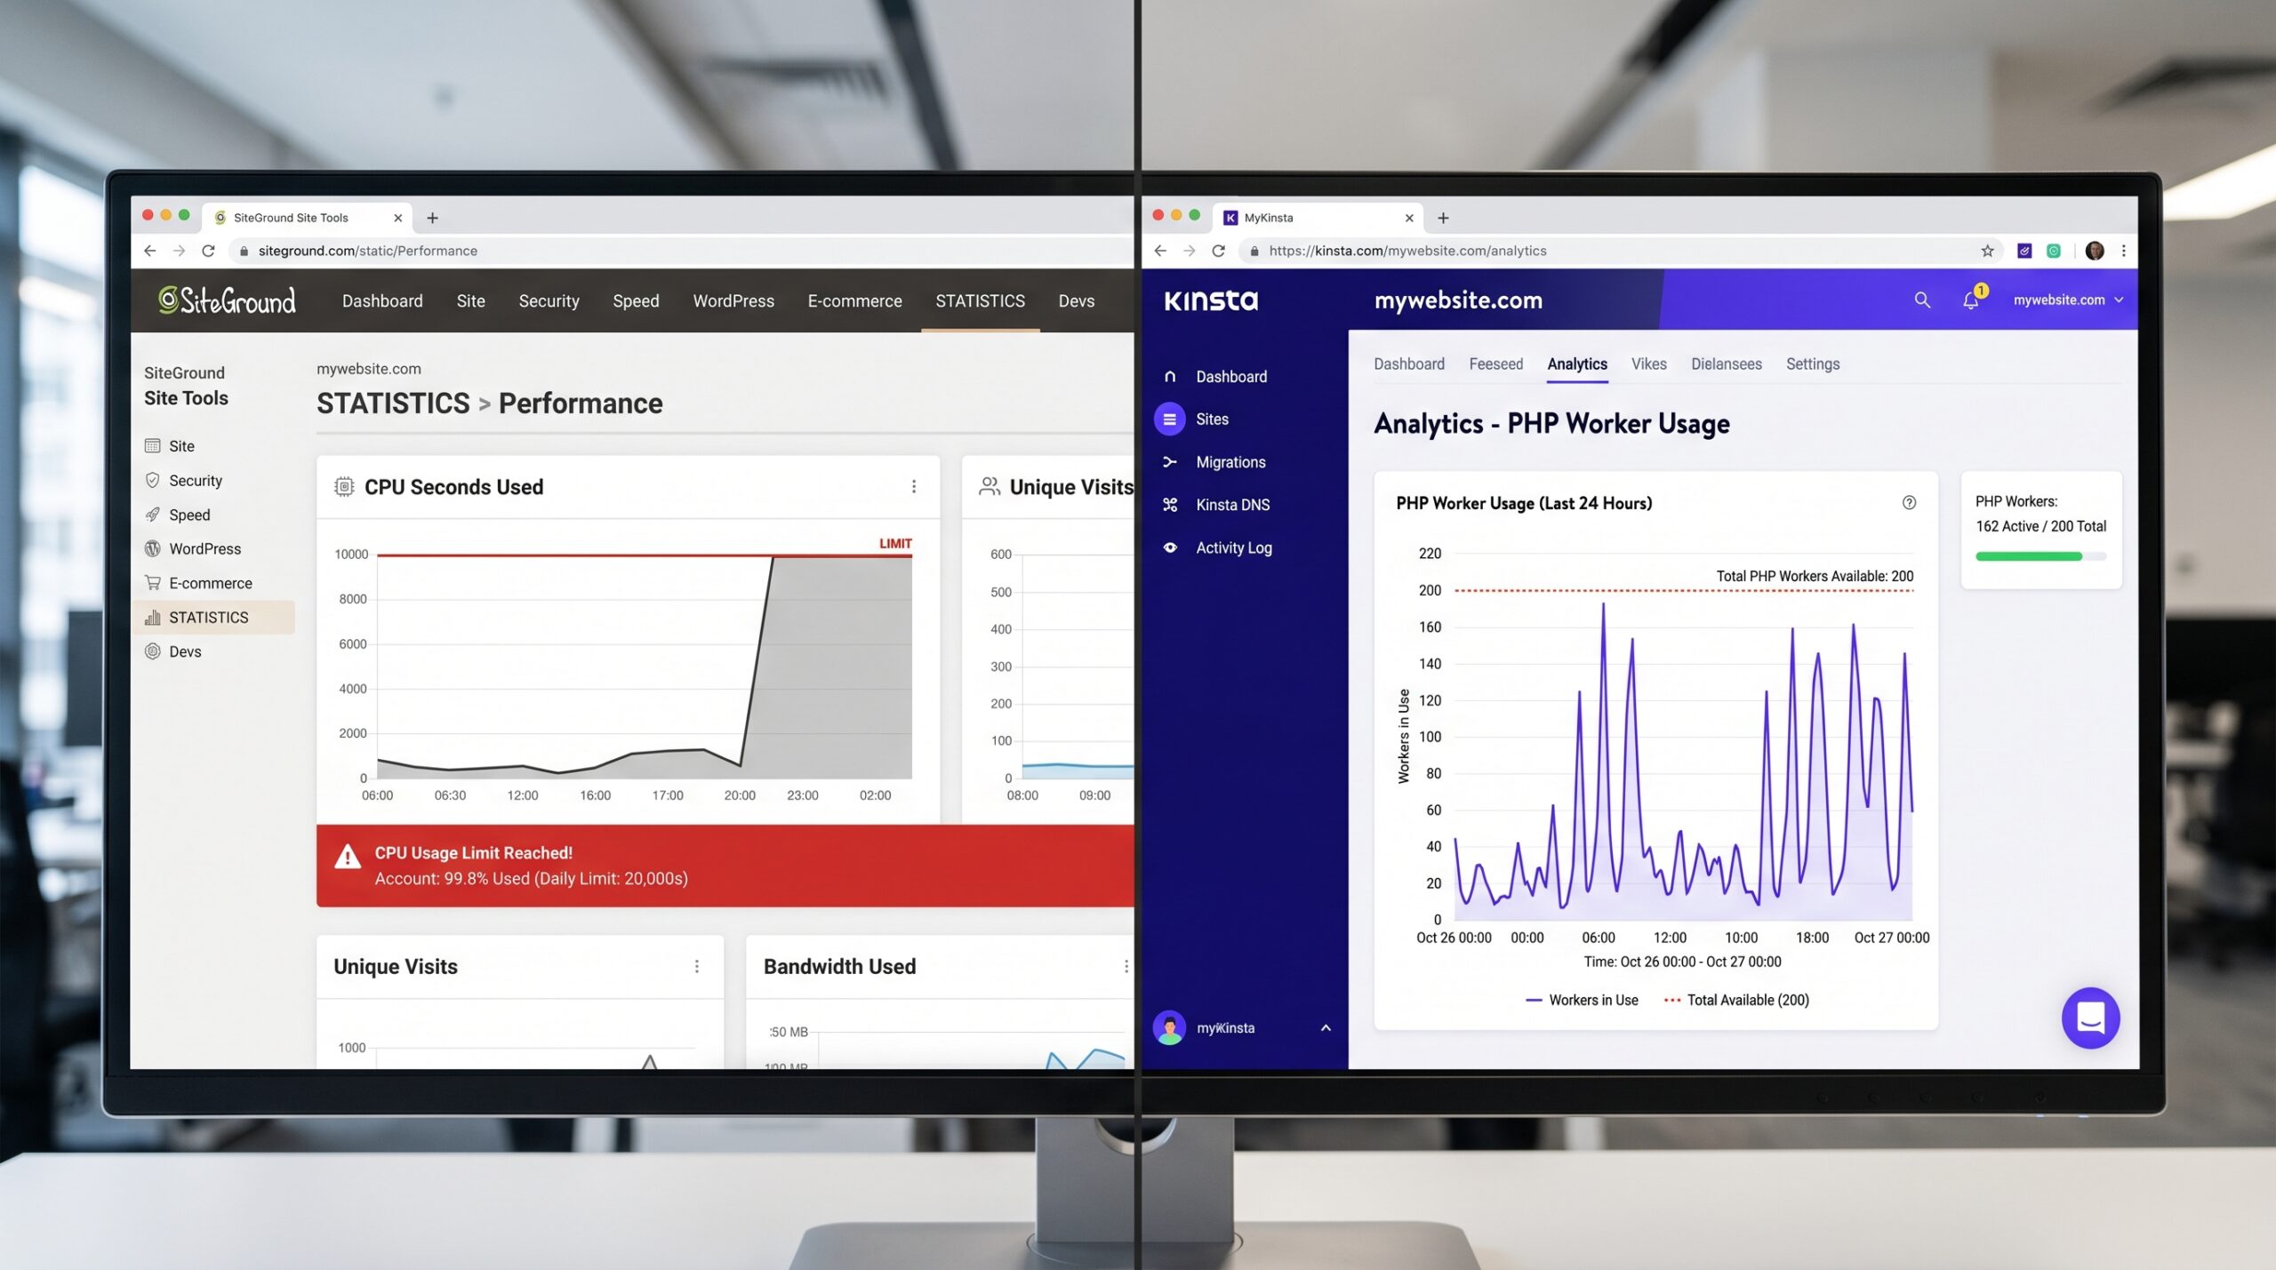Open CPU Seconds Used card options menu
The width and height of the screenshot is (2276, 1270).
click(913, 487)
